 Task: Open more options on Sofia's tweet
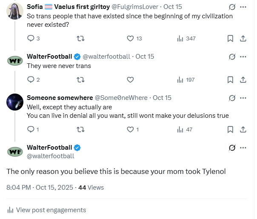(x=243, y=7)
